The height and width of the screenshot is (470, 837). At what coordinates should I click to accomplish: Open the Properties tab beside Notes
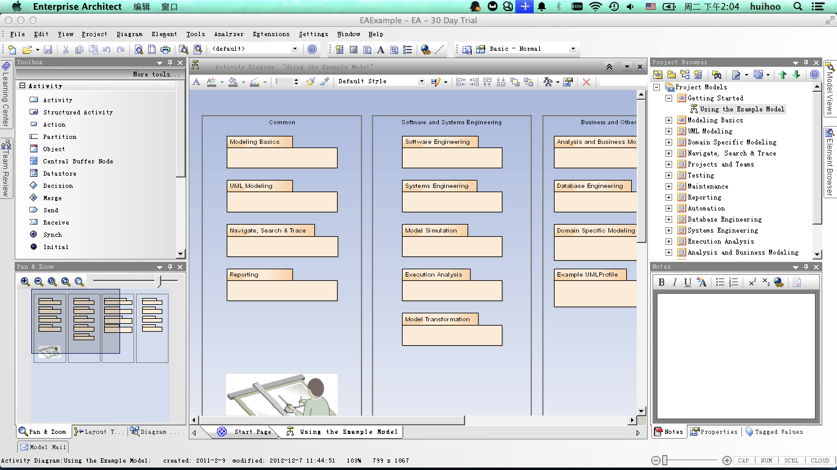(714, 432)
